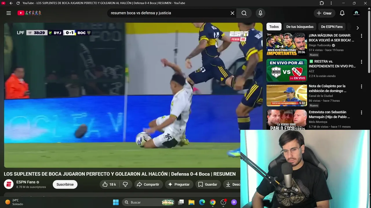Download the video with the Descargar button

click(232, 184)
